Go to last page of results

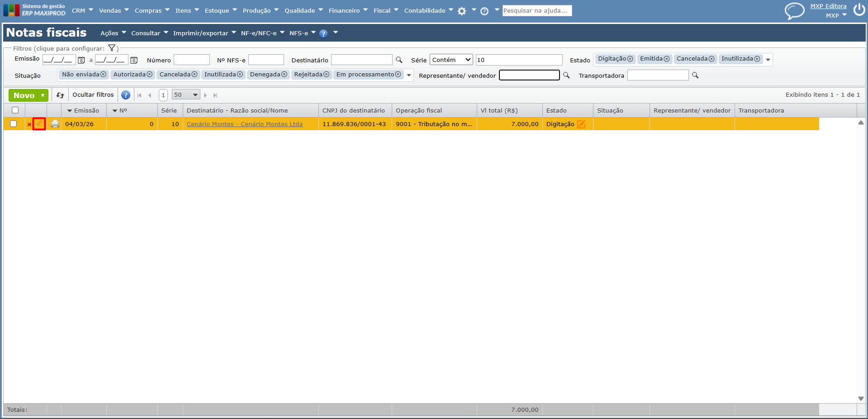pyautogui.click(x=215, y=95)
